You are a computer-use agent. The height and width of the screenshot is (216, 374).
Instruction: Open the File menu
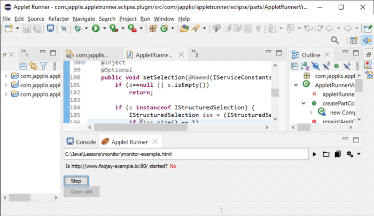(x=6, y=19)
